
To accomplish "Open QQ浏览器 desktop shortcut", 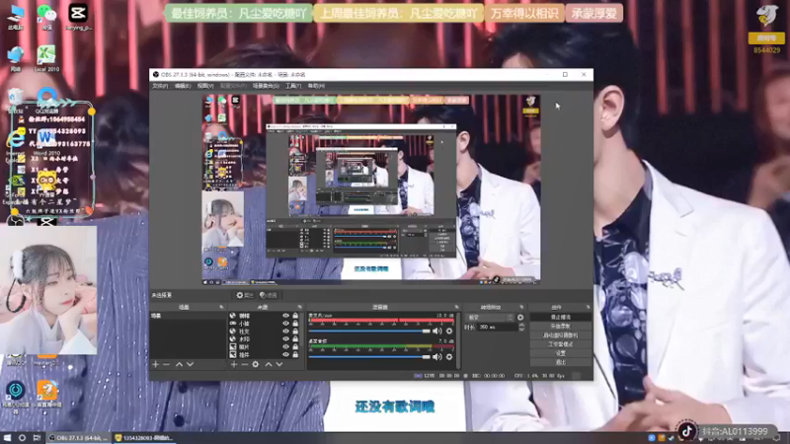I will tap(46, 100).
